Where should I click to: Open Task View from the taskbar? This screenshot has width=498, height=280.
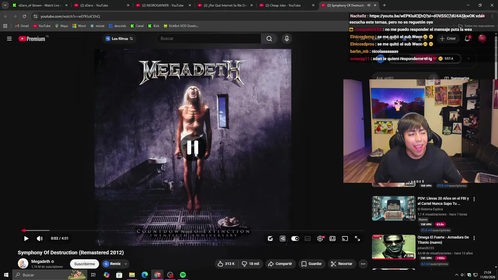click(93, 275)
